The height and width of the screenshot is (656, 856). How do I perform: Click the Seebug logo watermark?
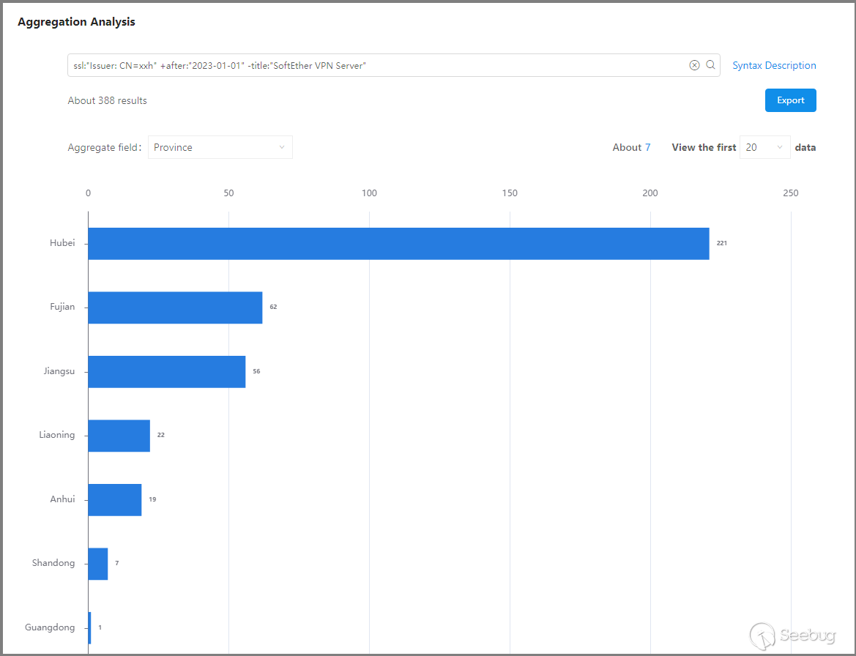(x=792, y=635)
